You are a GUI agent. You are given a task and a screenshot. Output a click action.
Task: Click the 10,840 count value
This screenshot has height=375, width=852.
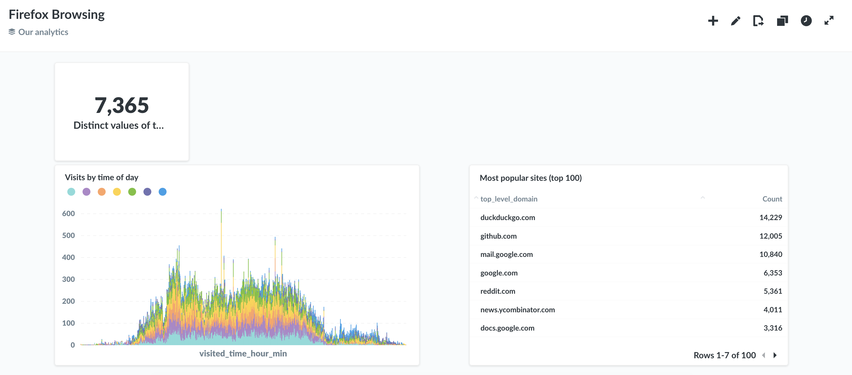(x=771, y=254)
